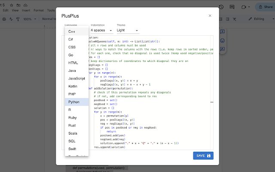Open the Tools menu in Docs
This screenshot has width=275, height=172.
tap(51, 10)
